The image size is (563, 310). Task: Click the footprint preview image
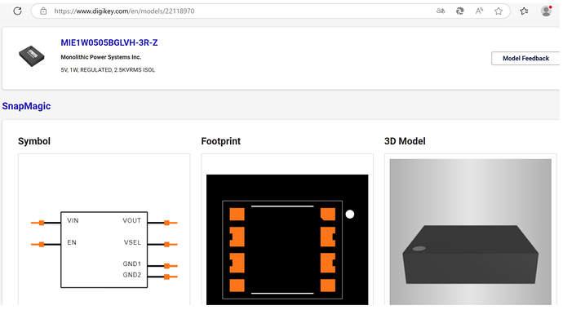pos(287,240)
